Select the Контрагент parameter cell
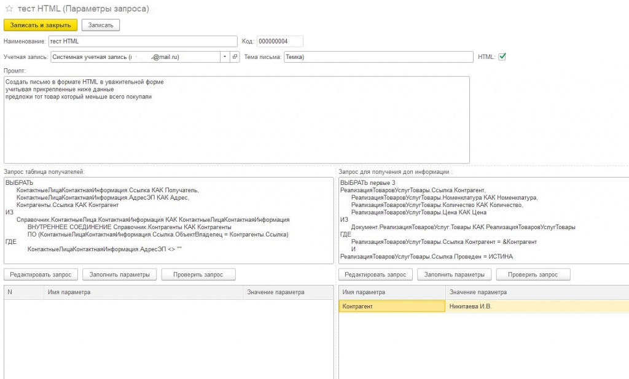 [x=393, y=307]
